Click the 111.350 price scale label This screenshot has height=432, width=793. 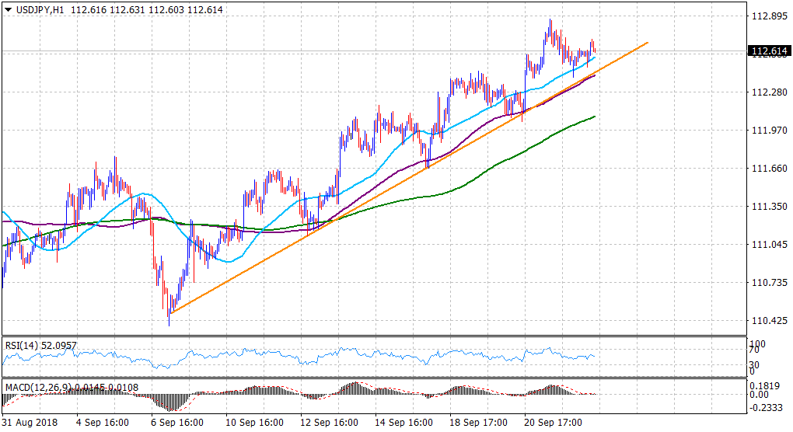tap(767, 207)
